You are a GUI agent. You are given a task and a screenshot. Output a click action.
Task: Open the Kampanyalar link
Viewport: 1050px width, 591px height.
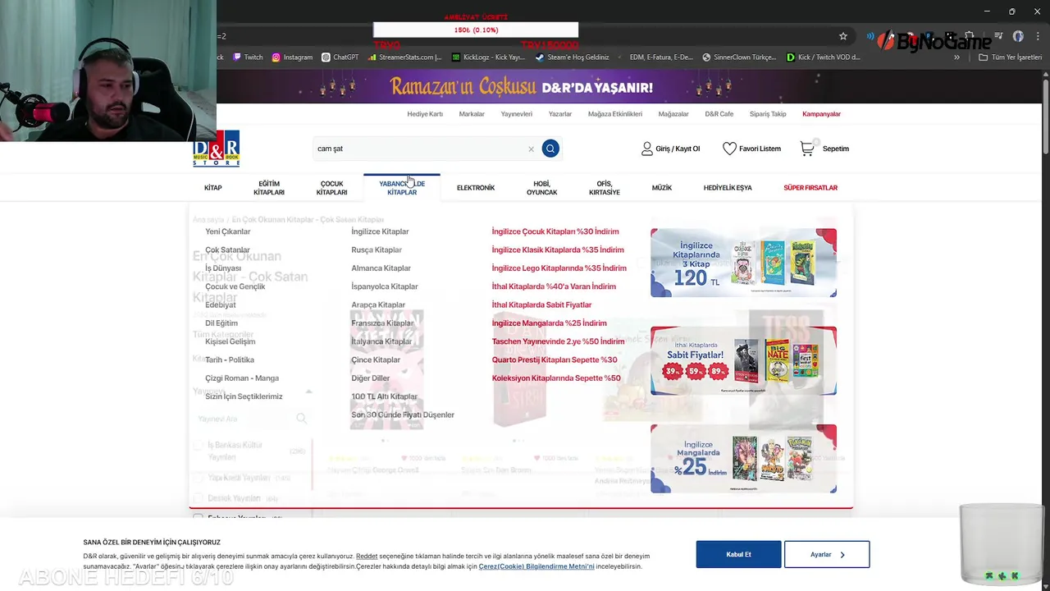pyautogui.click(x=821, y=114)
